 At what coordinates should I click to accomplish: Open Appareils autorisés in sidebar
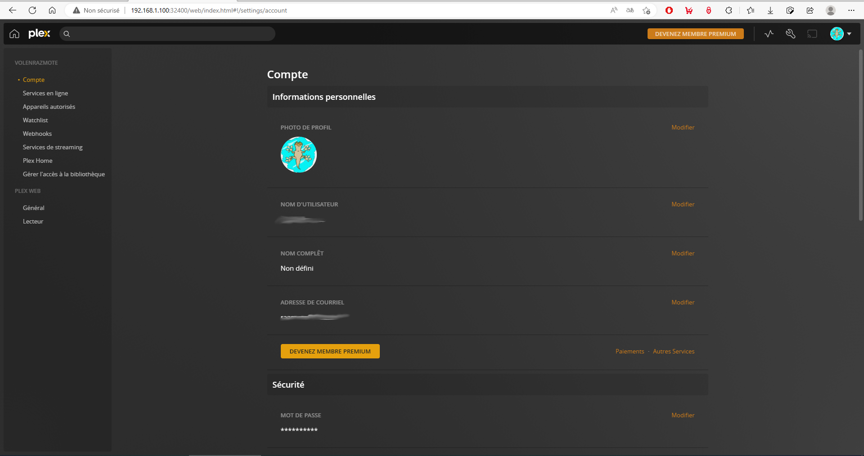pos(49,107)
